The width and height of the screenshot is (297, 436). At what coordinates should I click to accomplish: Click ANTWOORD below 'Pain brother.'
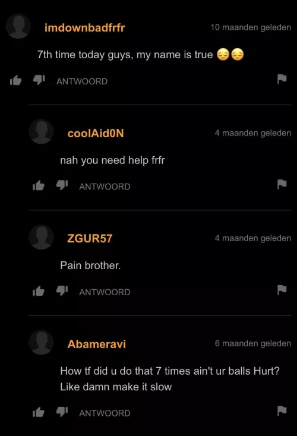[105, 292]
